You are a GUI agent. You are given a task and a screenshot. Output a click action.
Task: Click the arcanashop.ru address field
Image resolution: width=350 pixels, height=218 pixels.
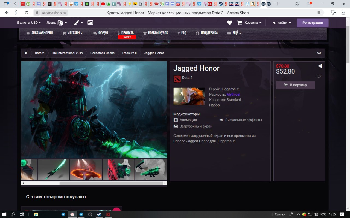point(54,13)
